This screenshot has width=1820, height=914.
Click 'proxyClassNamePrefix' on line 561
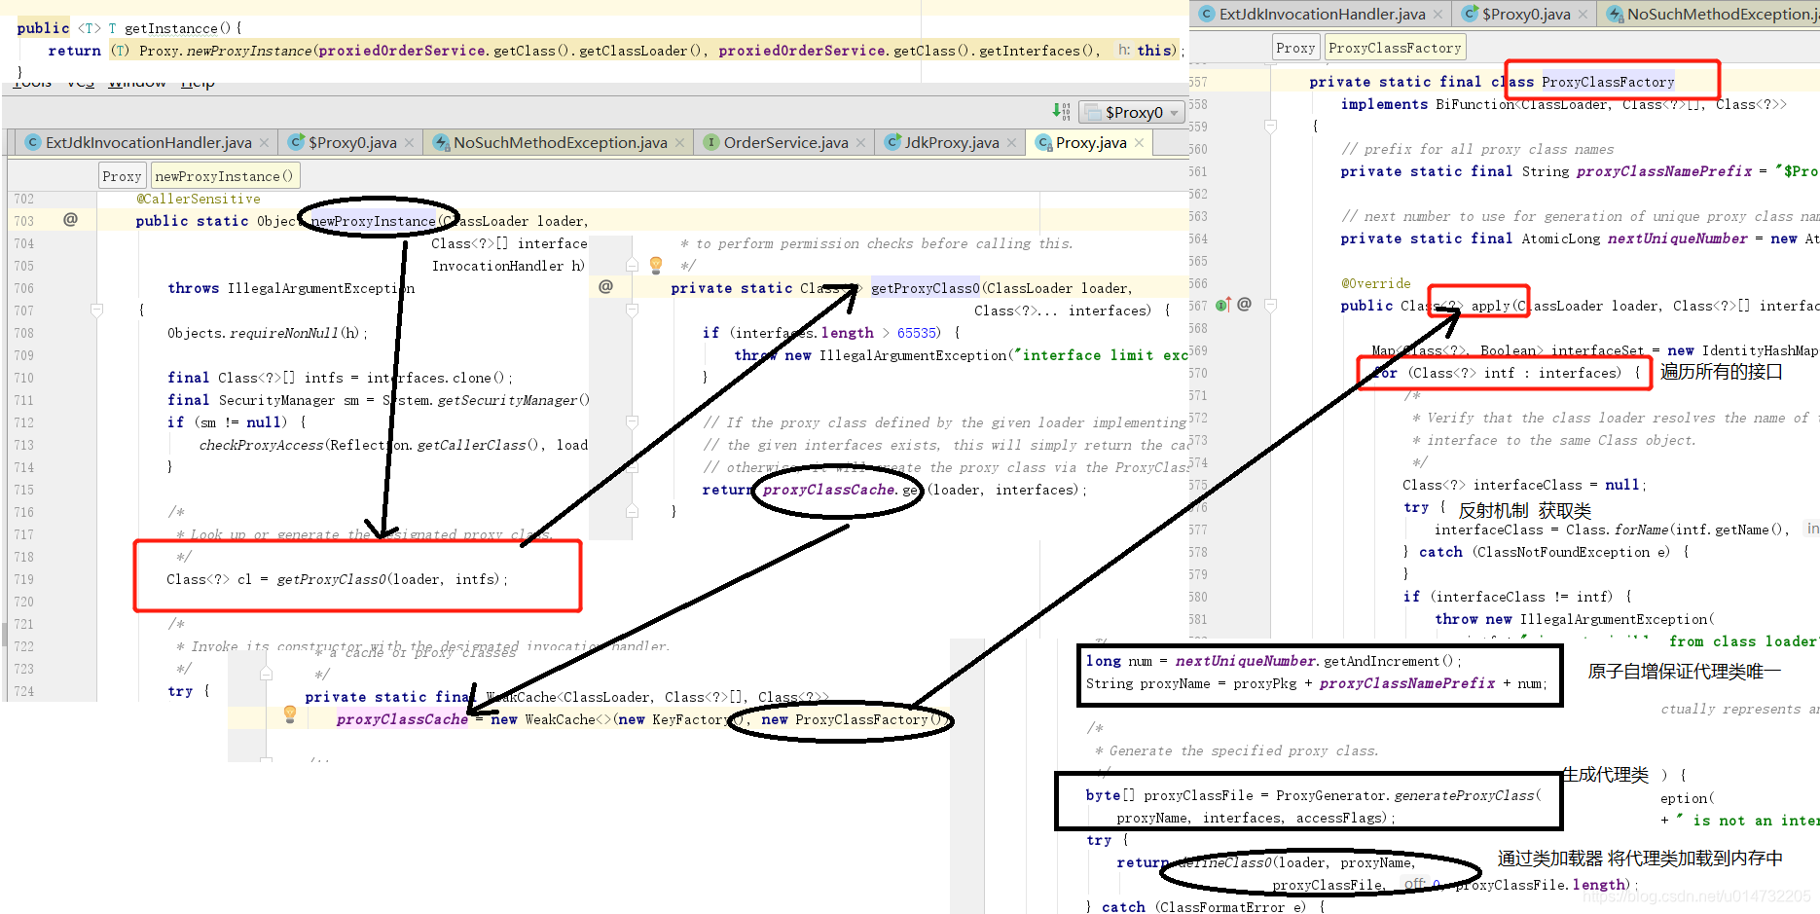(1664, 171)
